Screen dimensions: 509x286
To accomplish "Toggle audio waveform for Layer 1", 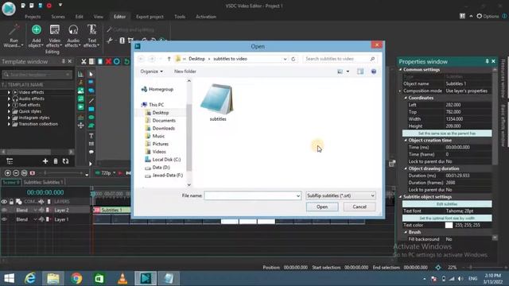I will coord(41,219).
